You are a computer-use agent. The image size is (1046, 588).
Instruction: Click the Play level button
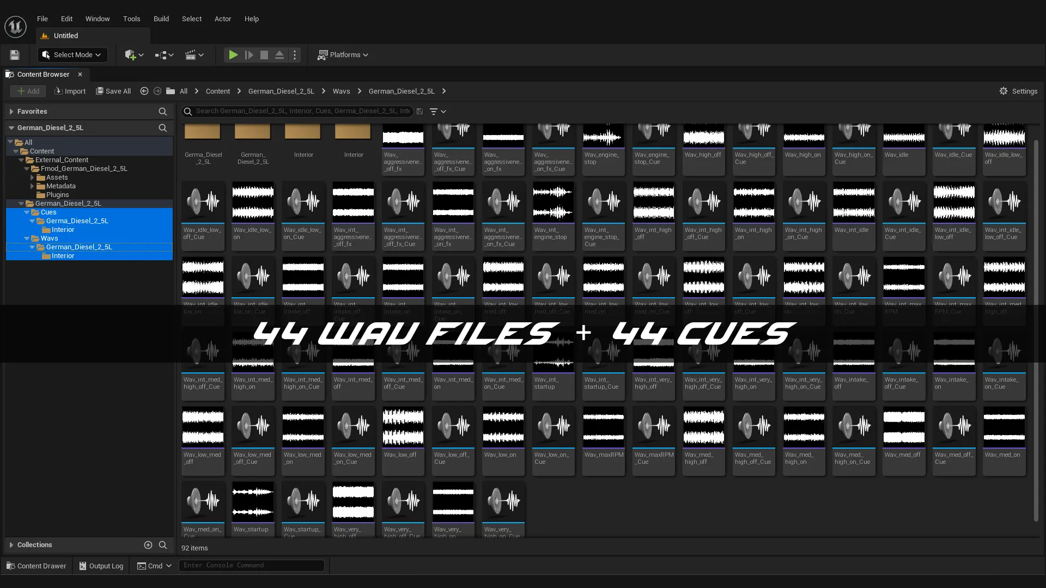[x=233, y=55]
